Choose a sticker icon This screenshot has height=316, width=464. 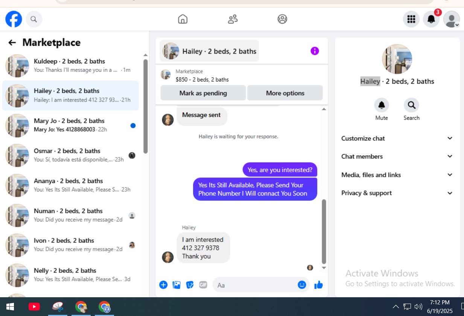190,285
